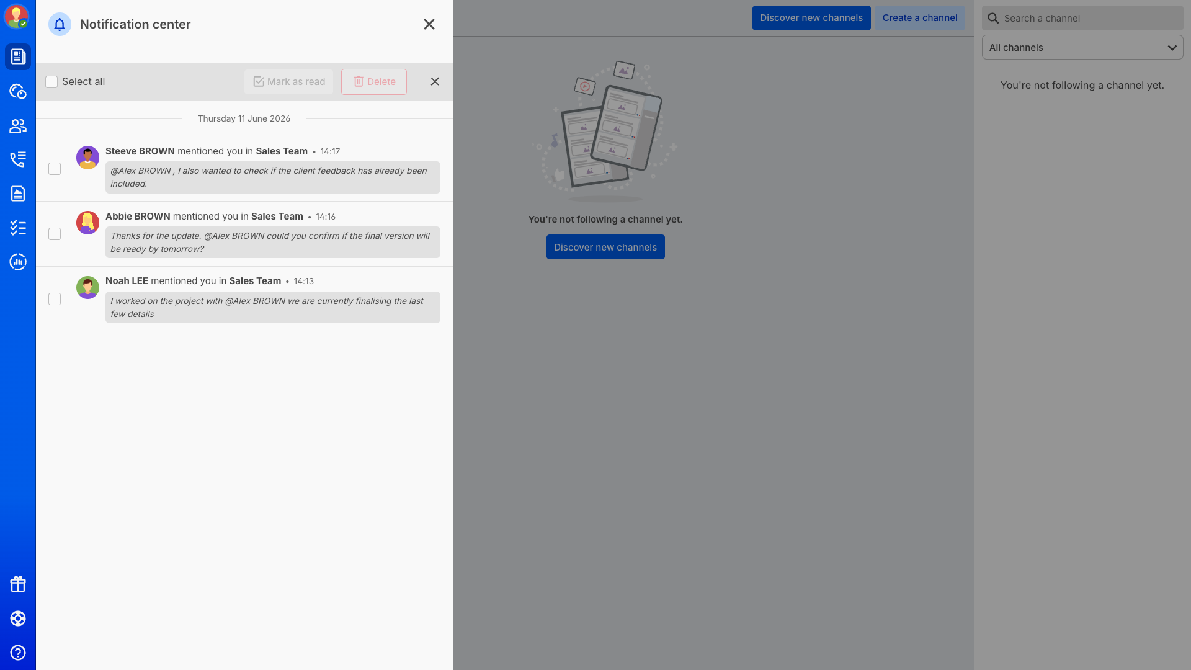This screenshot has height=670, width=1191.
Task: Expand the All channels dropdown
Action: [1082, 48]
